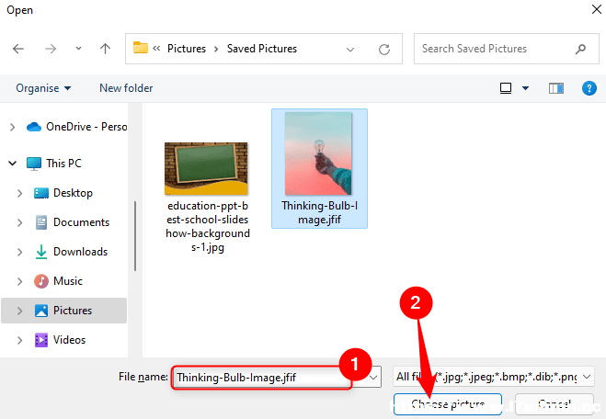Expand OneDrive - Personal tree node
This screenshot has height=419, width=606.
point(12,127)
